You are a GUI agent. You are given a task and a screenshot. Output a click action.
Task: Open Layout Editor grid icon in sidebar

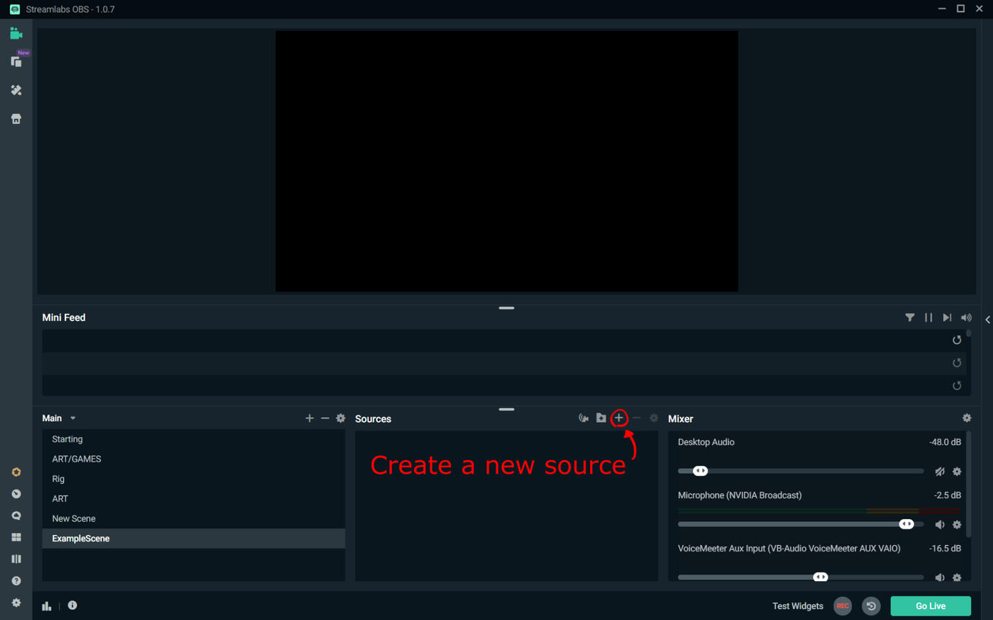tap(16, 537)
